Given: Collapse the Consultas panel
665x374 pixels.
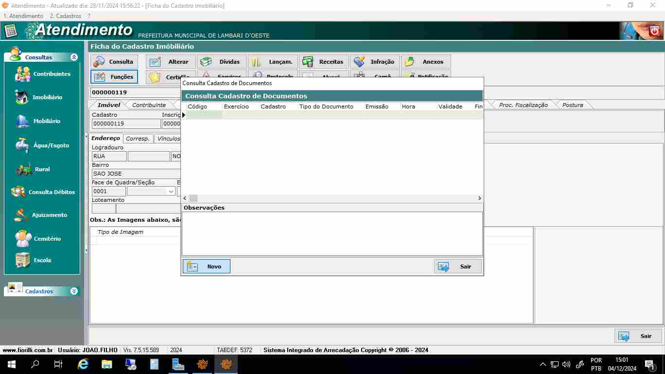Looking at the screenshot, I should tap(74, 57).
